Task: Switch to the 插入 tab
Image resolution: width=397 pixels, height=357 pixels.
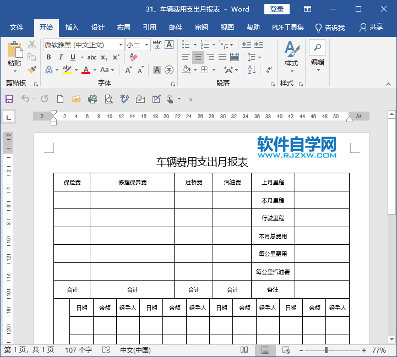Action: pyautogui.click(x=72, y=28)
